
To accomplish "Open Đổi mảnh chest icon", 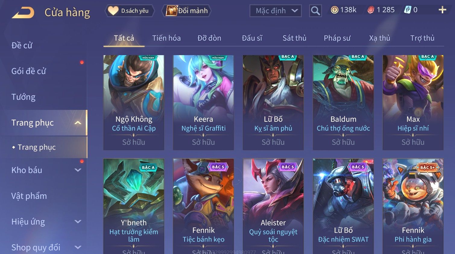I will coord(186,11).
